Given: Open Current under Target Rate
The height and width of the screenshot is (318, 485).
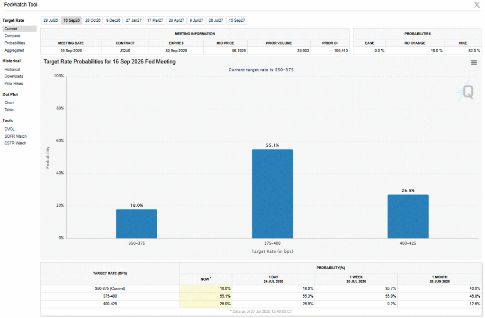Looking at the screenshot, I should click(x=19, y=29).
